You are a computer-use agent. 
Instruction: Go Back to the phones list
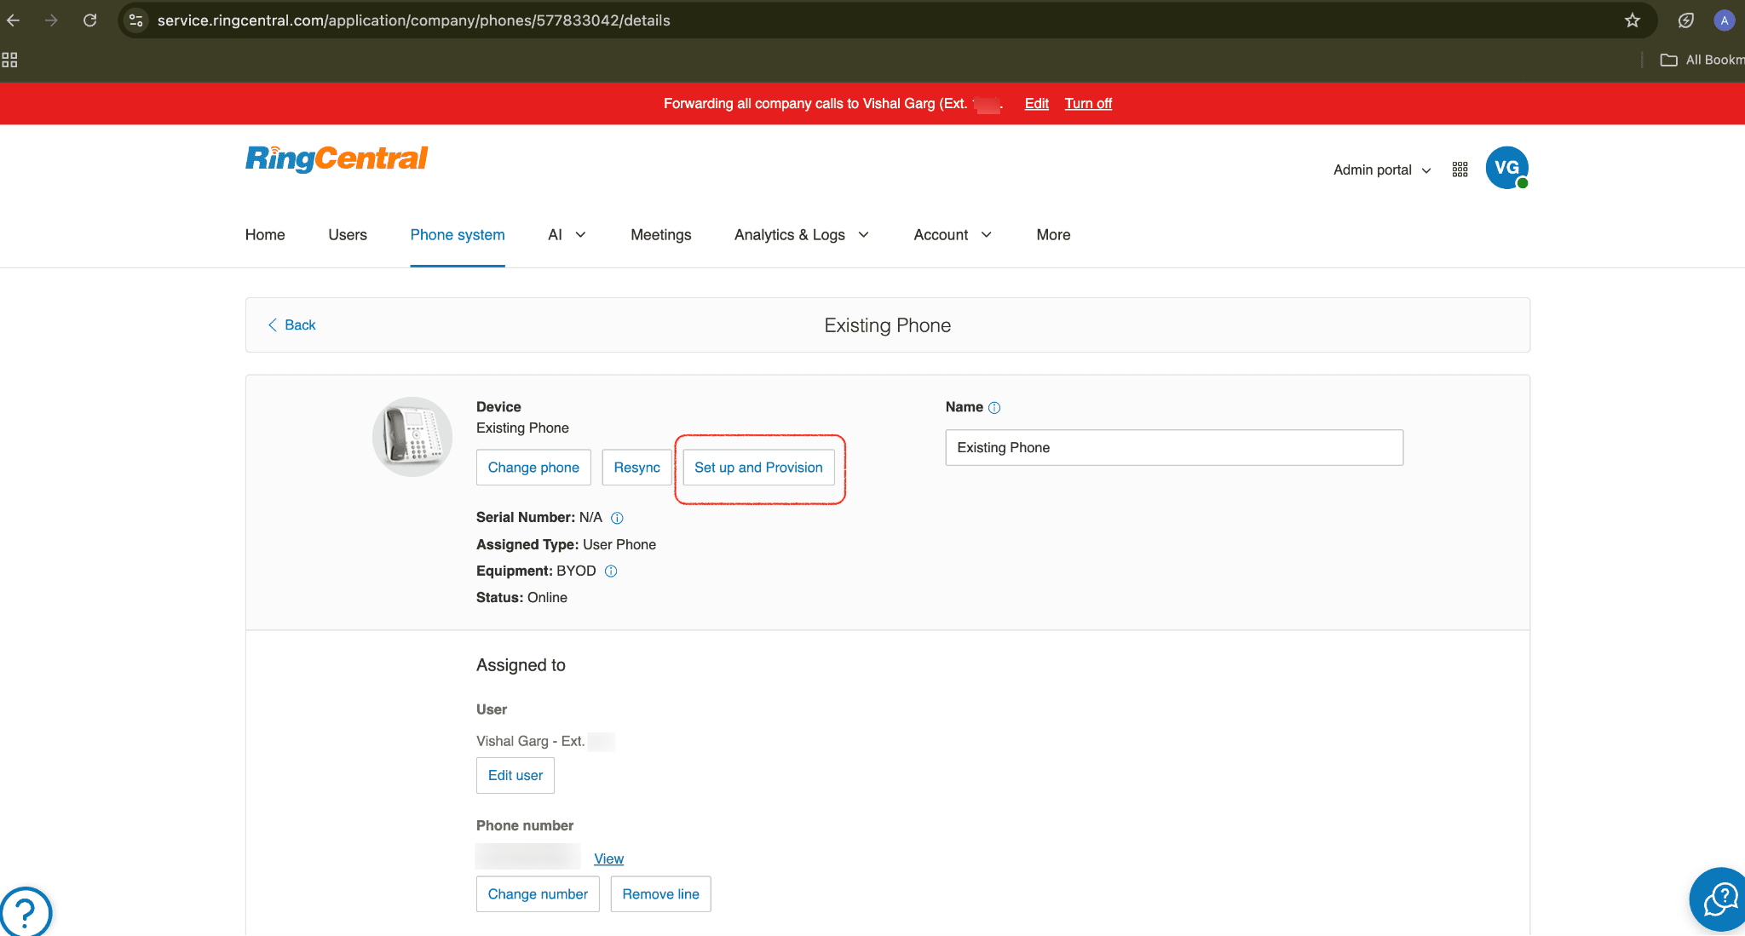pyautogui.click(x=291, y=325)
